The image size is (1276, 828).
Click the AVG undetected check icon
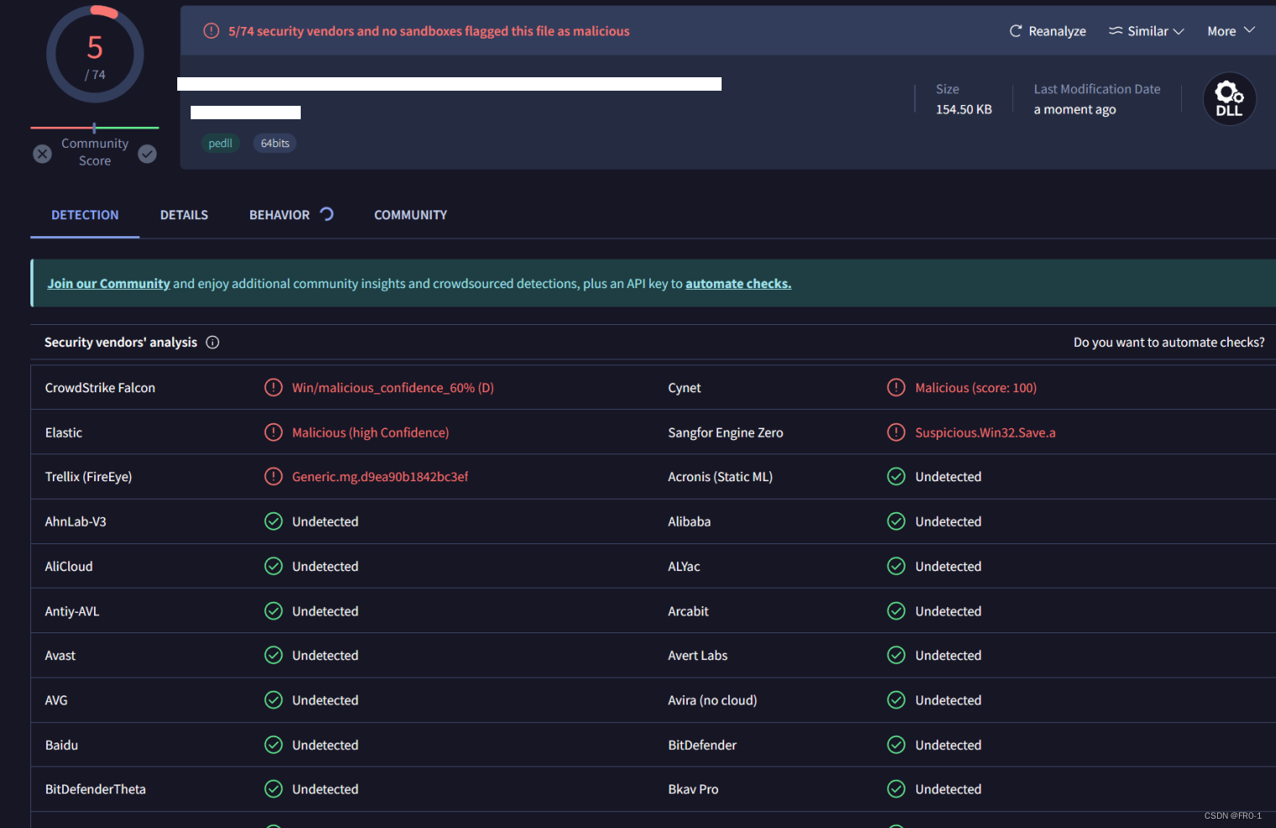[x=274, y=700]
